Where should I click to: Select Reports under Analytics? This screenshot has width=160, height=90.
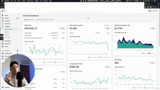[x=7, y=35]
